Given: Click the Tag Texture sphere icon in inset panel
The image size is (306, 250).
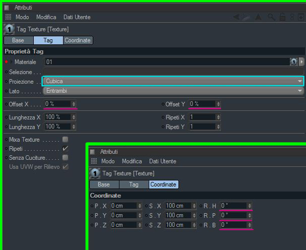Looking at the screenshot, I should [x=95, y=173].
